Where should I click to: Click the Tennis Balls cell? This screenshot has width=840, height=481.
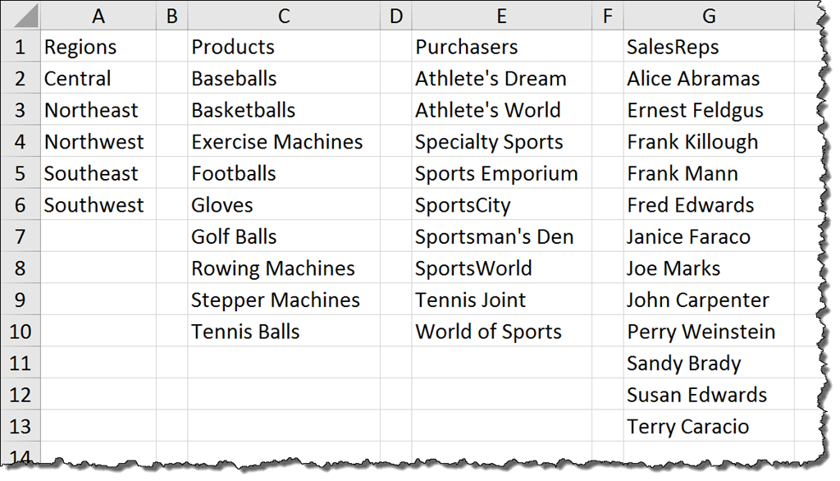[245, 332]
